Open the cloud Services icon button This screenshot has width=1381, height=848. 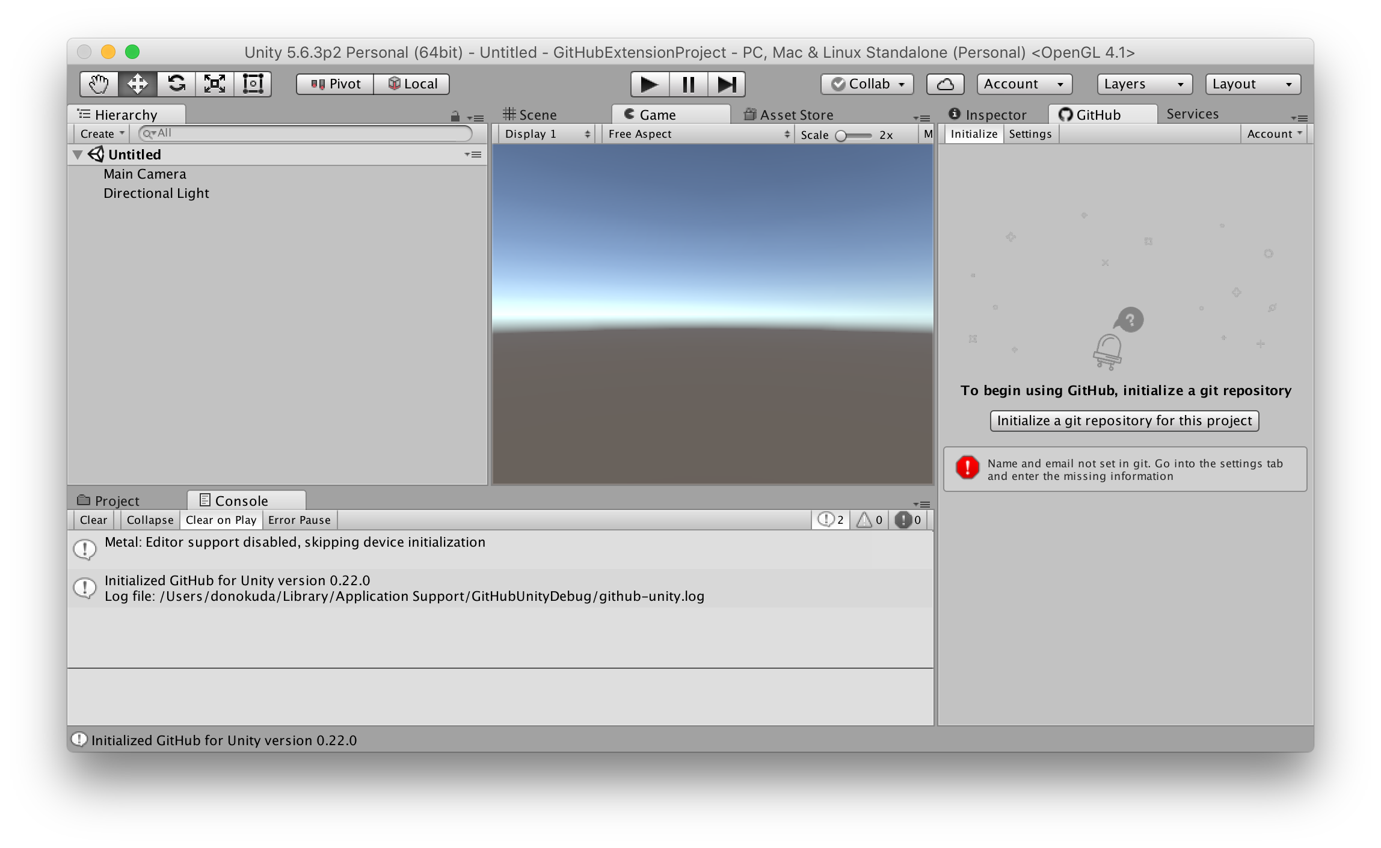tap(945, 84)
